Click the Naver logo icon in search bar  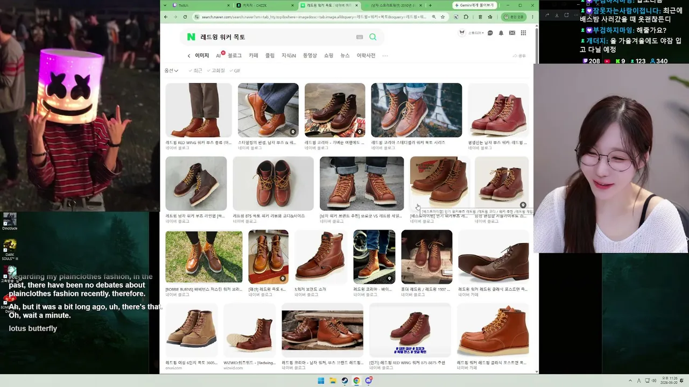point(191,37)
